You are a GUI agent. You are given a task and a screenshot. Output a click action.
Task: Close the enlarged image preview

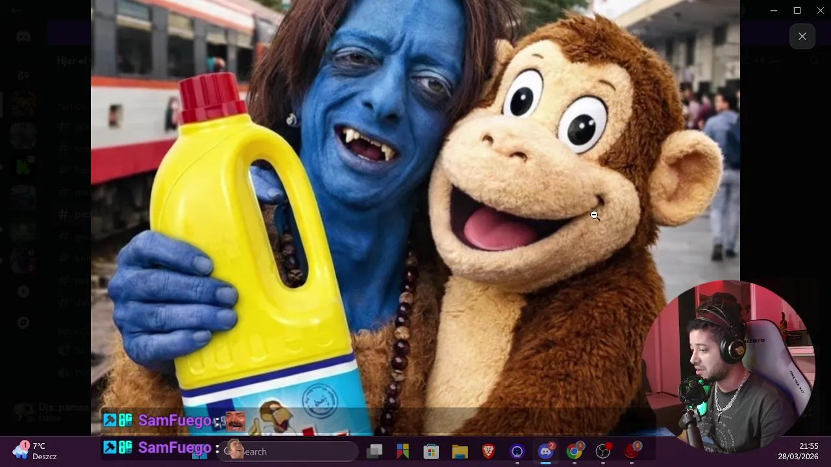(x=802, y=36)
